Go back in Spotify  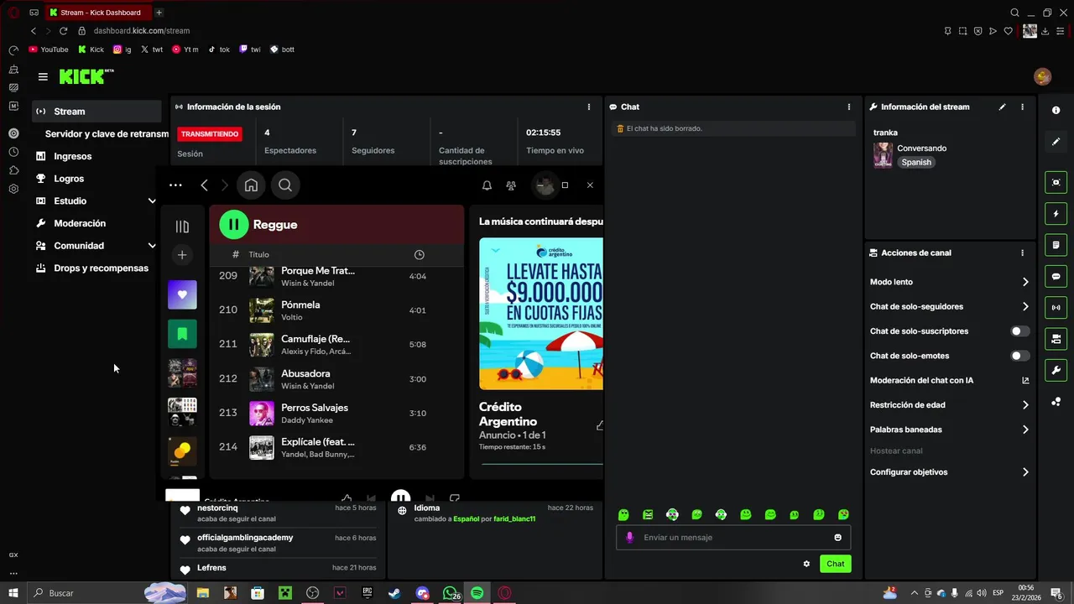click(204, 185)
